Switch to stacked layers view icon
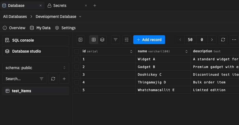This screenshot has height=125, width=239. pyautogui.click(x=102, y=40)
